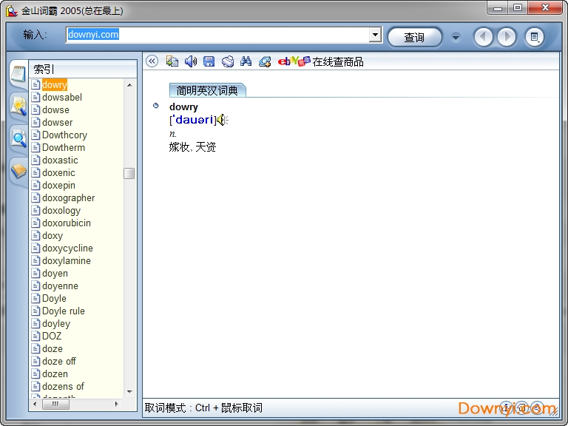Open the eBay 在线查商品 link
This screenshot has height=426, width=568.
tap(321, 61)
